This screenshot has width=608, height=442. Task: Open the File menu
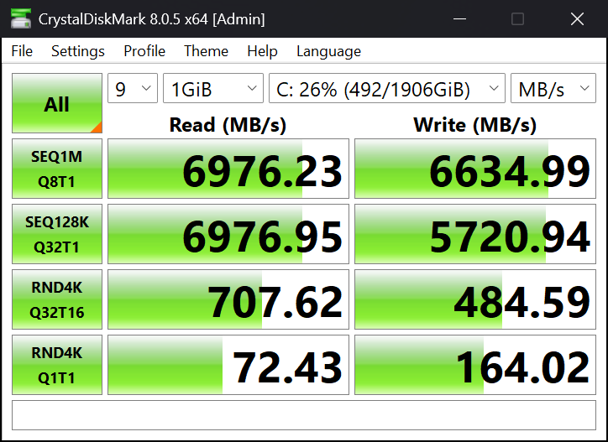coord(22,51)
